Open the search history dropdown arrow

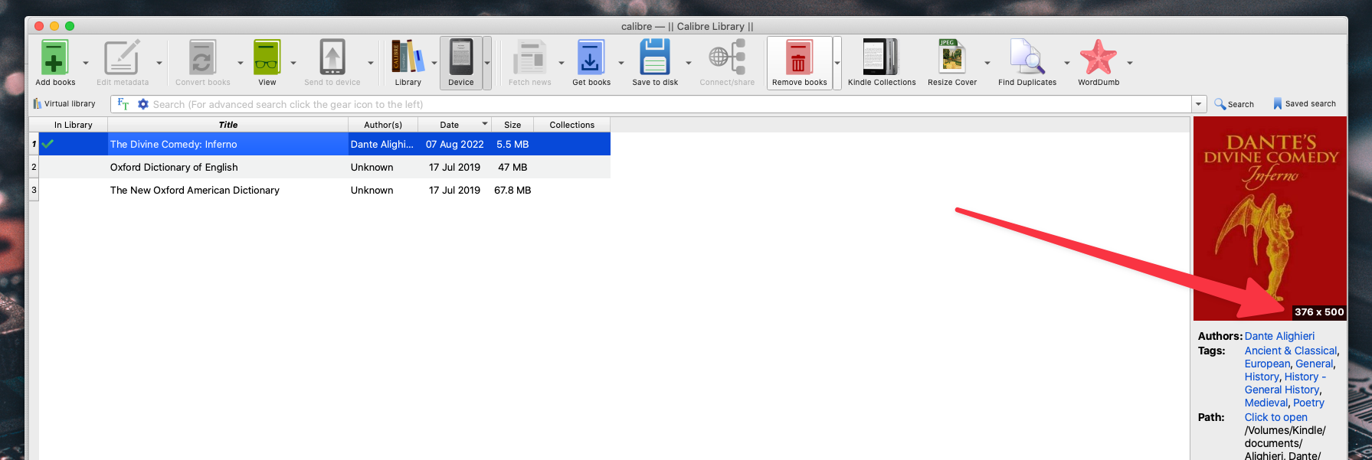1199,104
